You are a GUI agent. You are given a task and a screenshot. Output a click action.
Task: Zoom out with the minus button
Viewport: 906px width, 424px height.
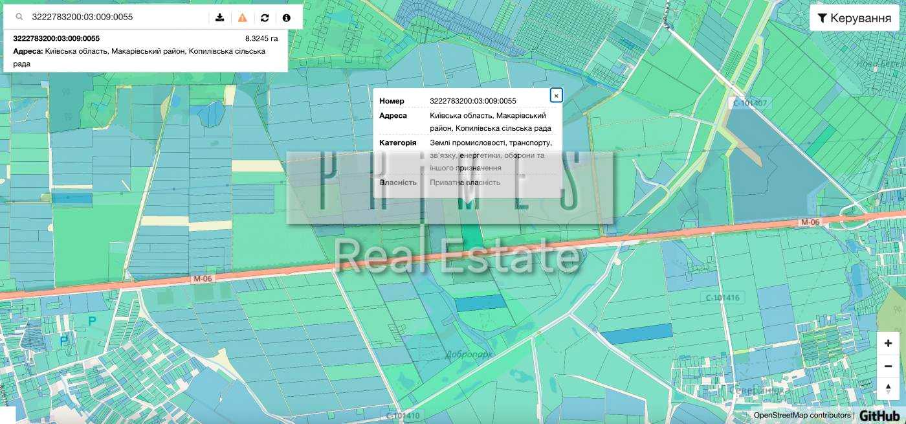[x=888, y=366]
